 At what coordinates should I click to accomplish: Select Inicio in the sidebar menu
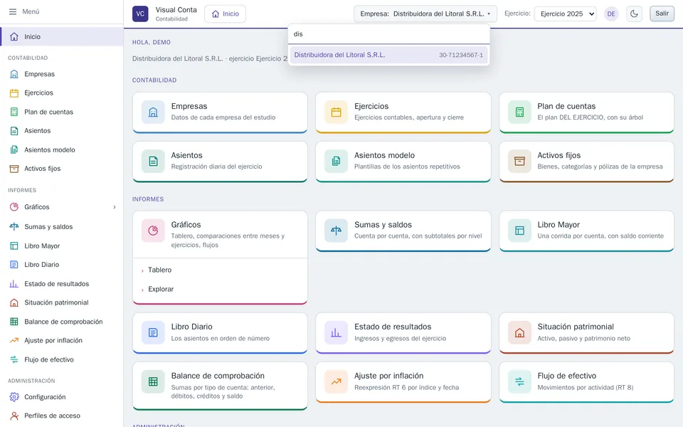[62, 36]
